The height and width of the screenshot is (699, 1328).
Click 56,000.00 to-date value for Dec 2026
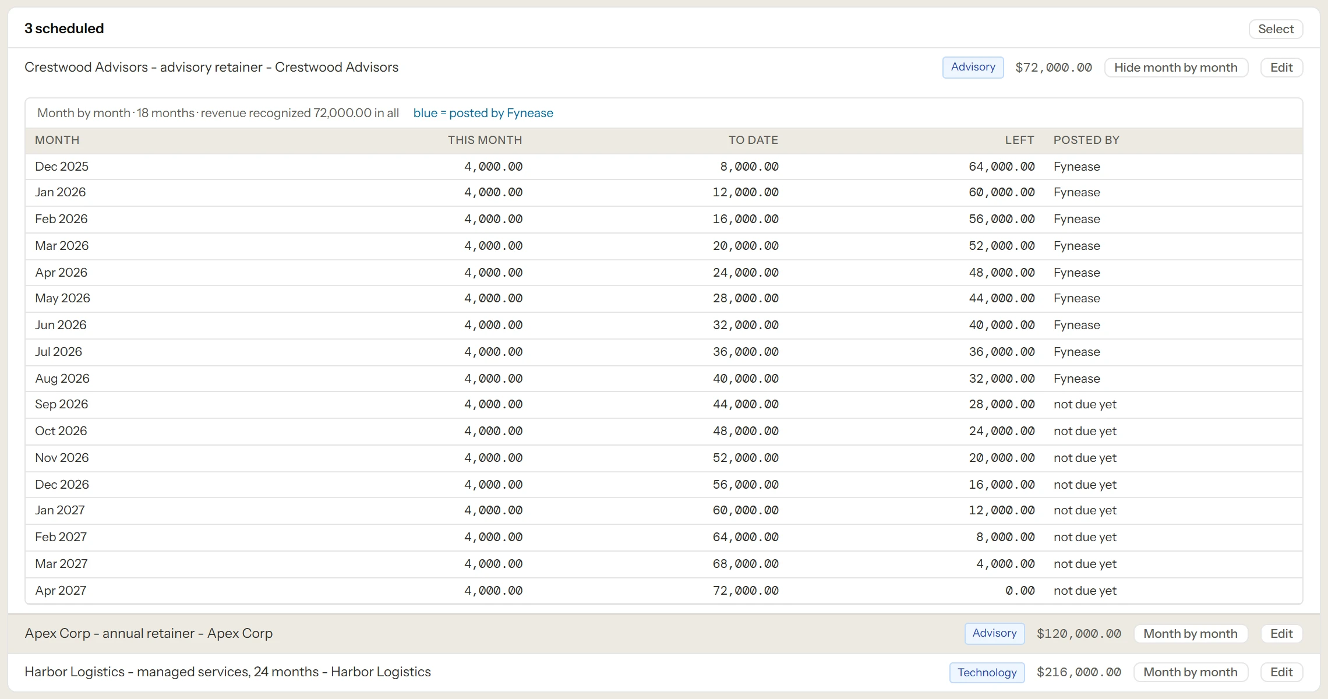pyautogui.click(x=746, y=485)
